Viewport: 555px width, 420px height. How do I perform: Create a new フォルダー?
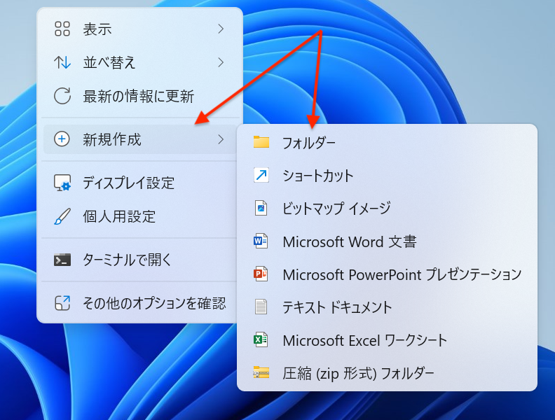point(387,143)
